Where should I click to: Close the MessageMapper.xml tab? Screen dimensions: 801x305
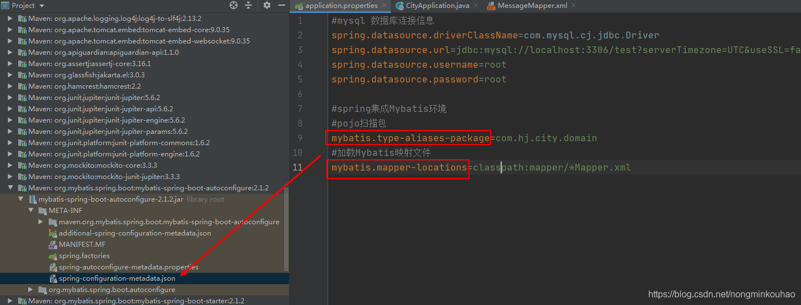coord(574,6)
